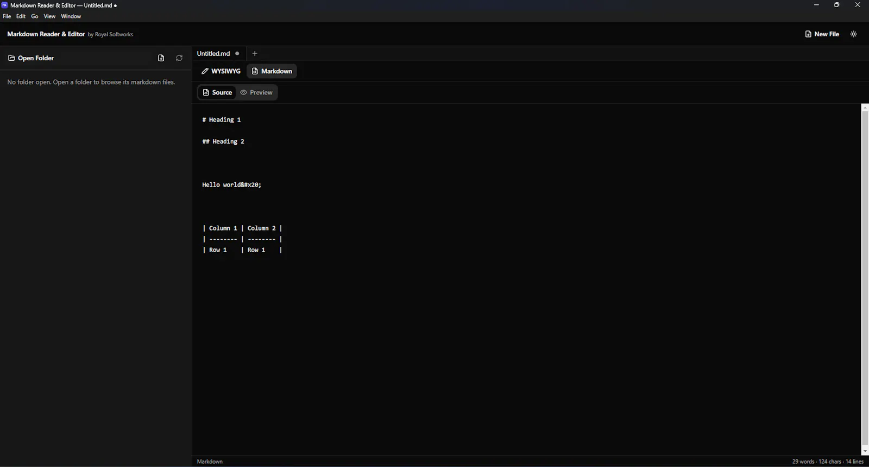
Task: Click the unsaved dot on the Untitled.md tab
Action: 237,54
